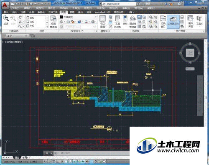This screenshot has width=209, height=165.
Task: Click the keyword search input field
Action: click(119, 4)
